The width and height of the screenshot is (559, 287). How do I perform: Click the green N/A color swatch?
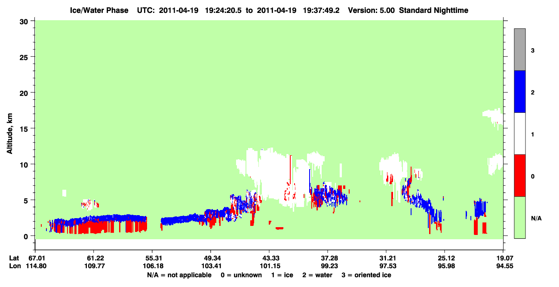pos(520,217)
